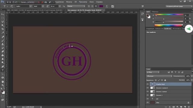Hide the Graphic Hack layer
Screen dimensions: 193x108
tap(147, 84)
